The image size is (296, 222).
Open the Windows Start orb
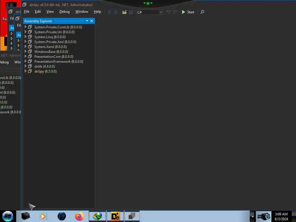8,216
